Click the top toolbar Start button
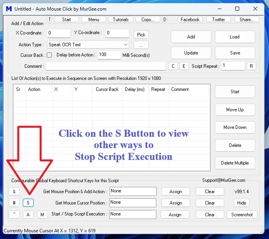Screen dimensions: 269x239 [x=66, y=19]
